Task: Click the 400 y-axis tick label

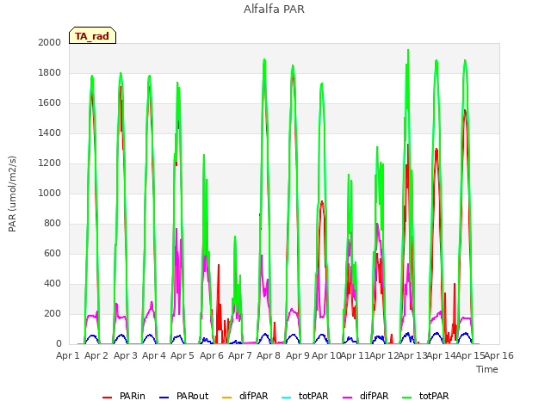Action: point(53,283)
